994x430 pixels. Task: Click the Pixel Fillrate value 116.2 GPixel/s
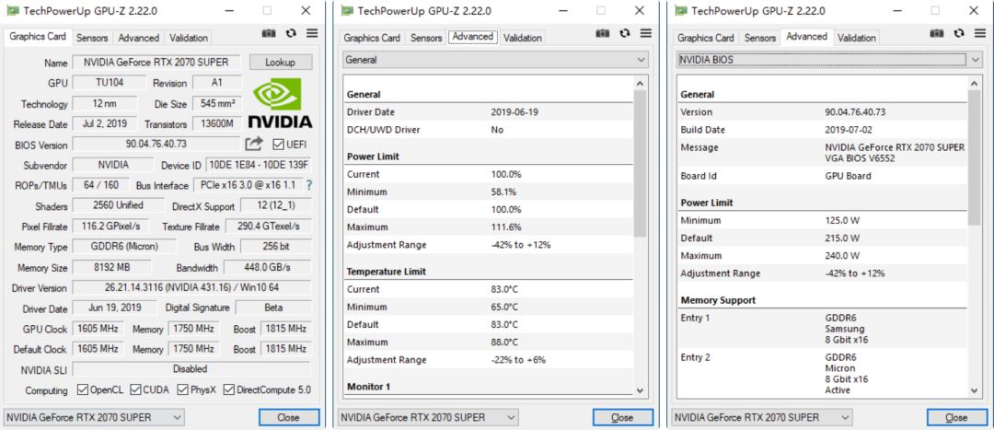[111, 226]
